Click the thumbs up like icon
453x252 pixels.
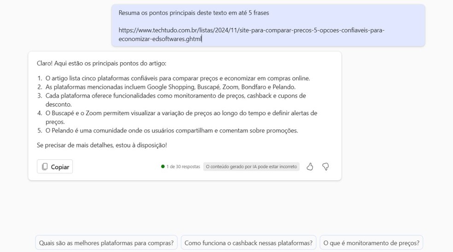point(310,167)
